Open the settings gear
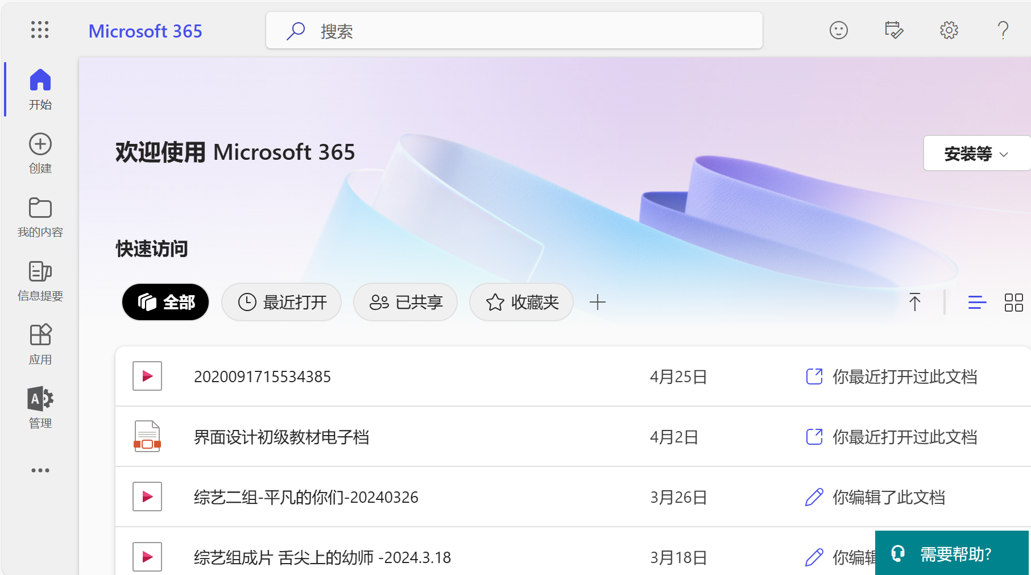This screenshot has width=1031, height=575. tap(949, 30)
